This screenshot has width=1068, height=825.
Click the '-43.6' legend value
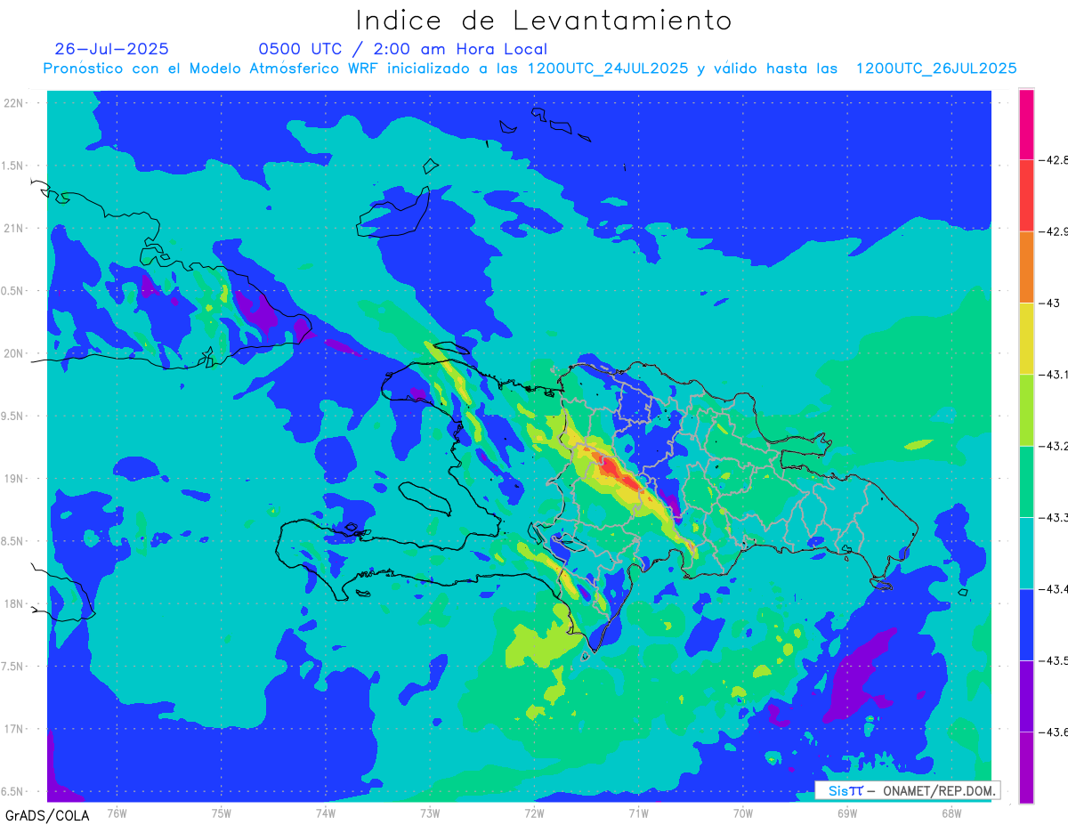pos(1055,732)
